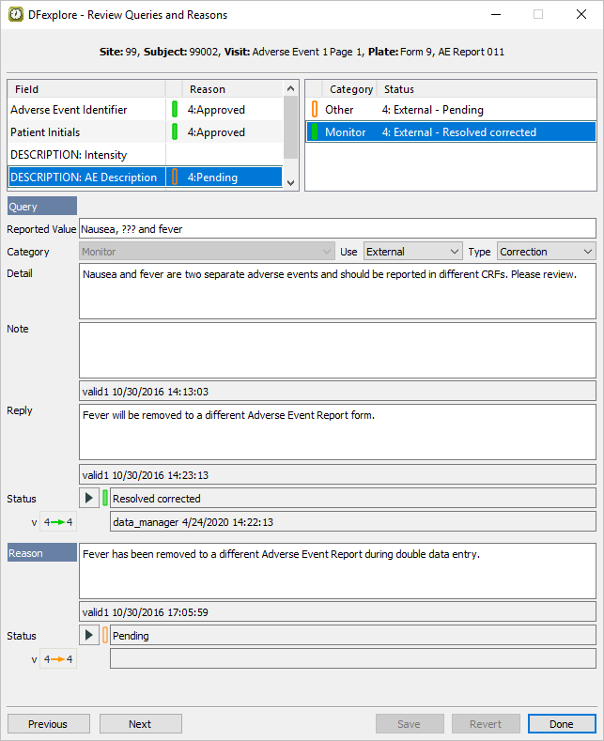Click green status indicator for Patient Initials
This screenshot has width=604, height=741.
[175, 132]
